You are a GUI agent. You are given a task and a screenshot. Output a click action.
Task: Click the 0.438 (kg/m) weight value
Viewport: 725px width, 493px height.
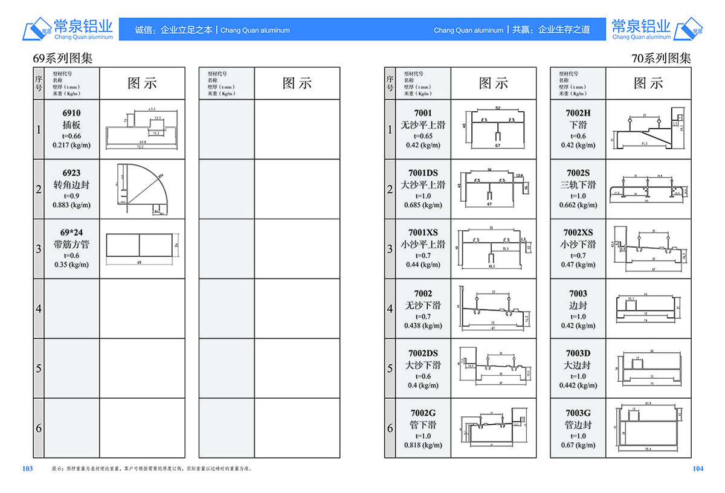click(423, 326)
